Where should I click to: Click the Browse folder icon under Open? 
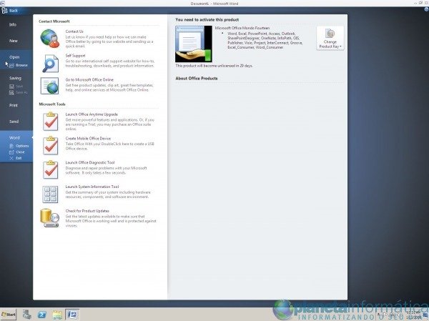coord(11,65)
